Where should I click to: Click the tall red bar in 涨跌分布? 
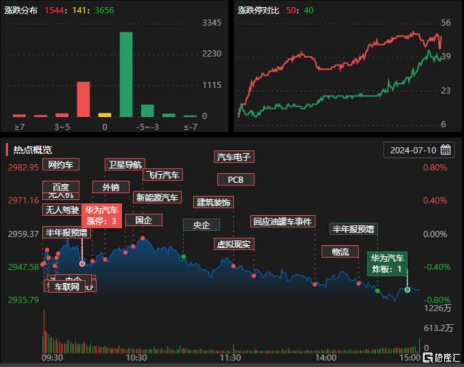[x=83, y=99]
